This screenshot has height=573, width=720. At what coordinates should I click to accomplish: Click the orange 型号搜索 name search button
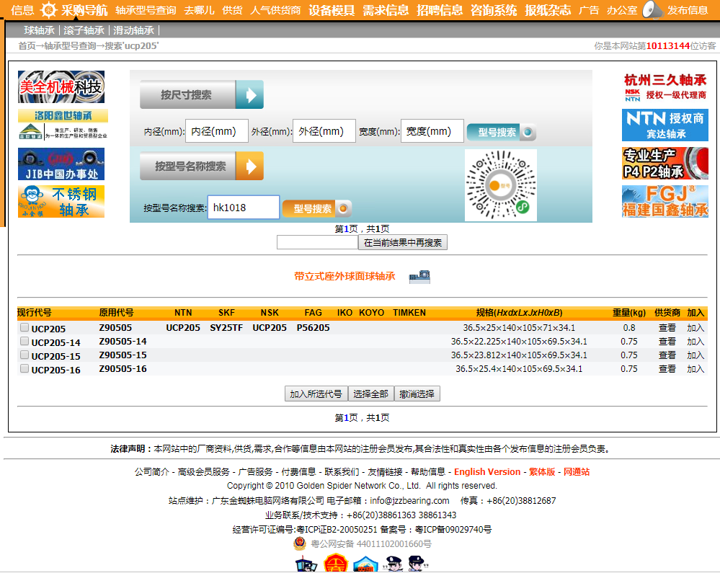pos(317,209)
